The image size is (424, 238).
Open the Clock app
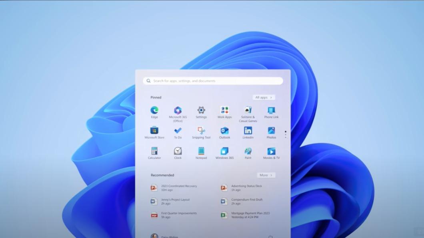click(x=178, y=153)
